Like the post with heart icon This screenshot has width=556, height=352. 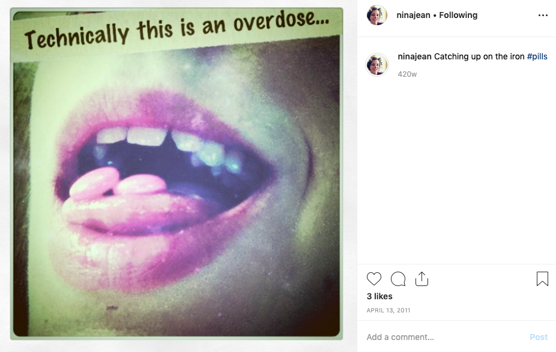click(373, 279)
